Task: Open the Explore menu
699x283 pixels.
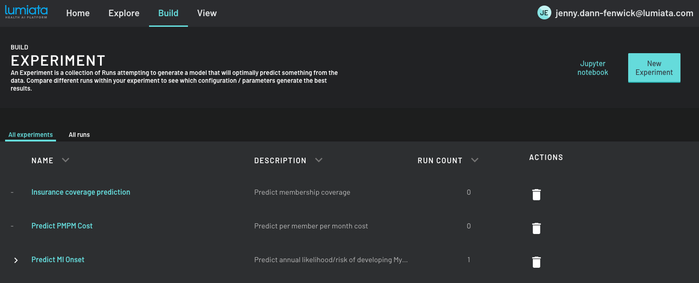Action: 124,13
